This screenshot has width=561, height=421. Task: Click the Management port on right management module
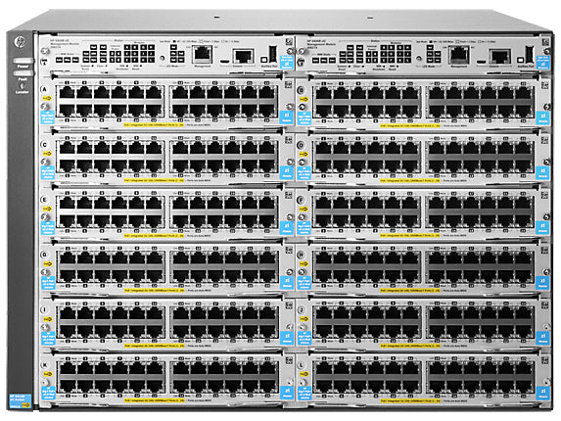459,55
